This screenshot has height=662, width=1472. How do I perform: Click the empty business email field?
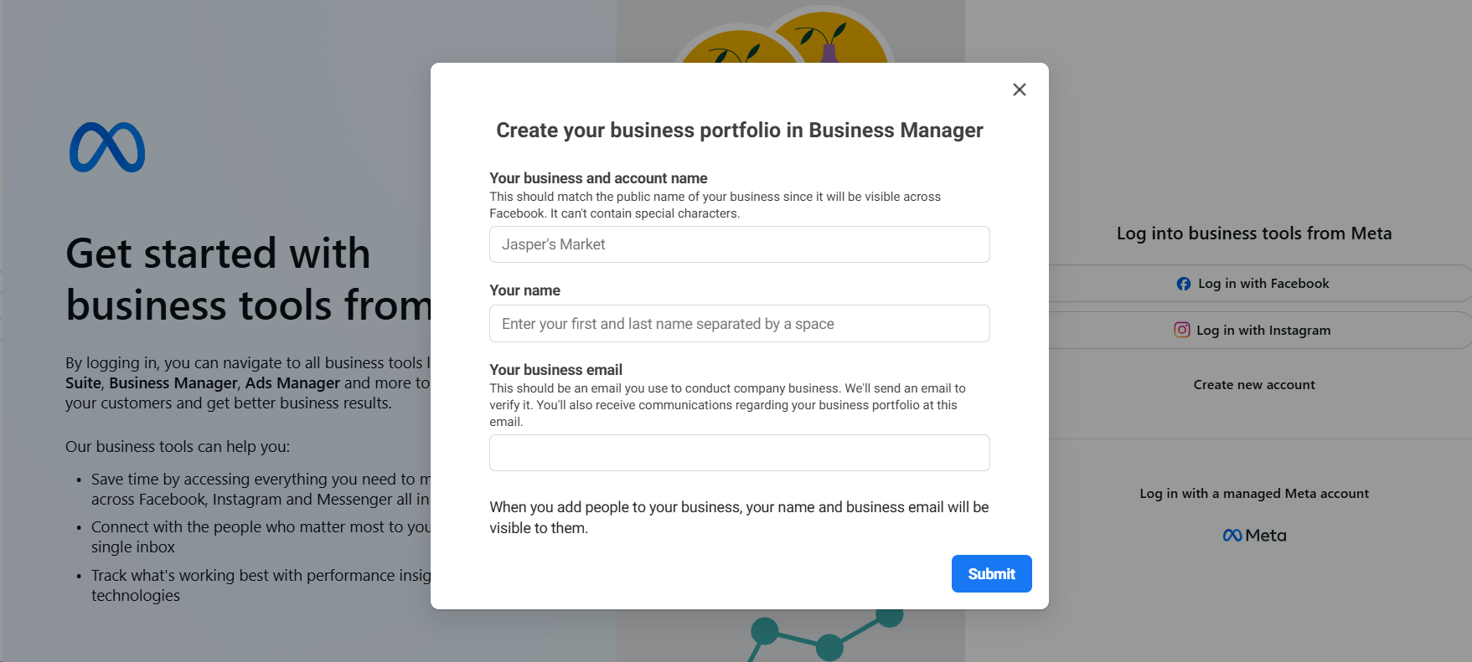[739, 453]
